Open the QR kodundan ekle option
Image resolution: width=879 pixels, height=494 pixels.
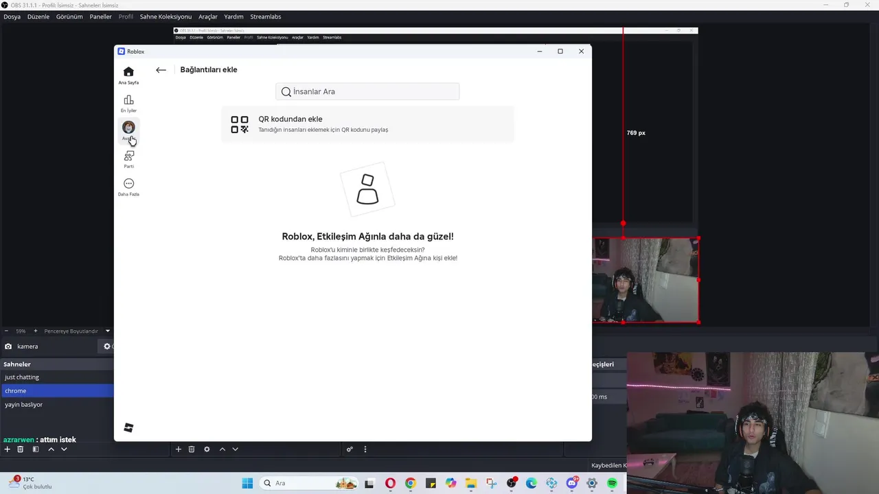tap(367, 124)
